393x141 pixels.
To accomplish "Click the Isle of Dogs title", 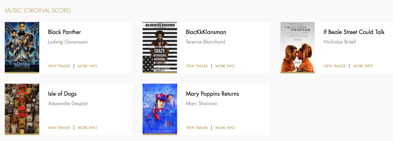I will tap(62, 94).
